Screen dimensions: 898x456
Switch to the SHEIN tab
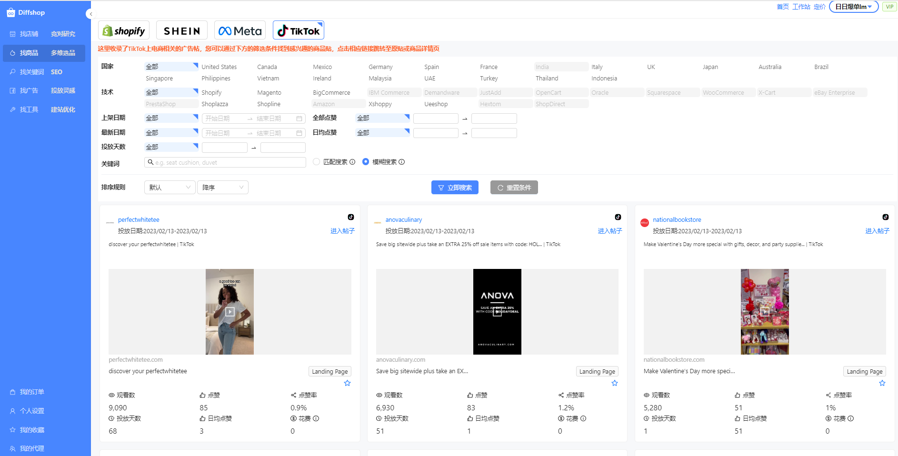(x=182, y=31)
